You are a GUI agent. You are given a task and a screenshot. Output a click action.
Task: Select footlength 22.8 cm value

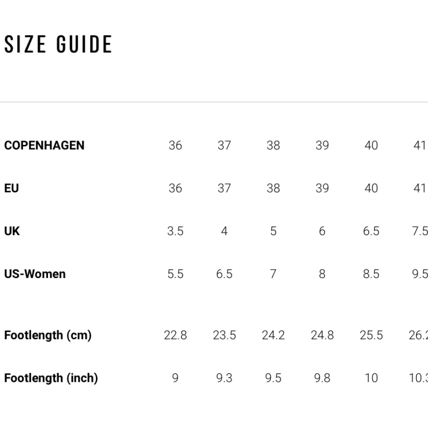(175, 335)
